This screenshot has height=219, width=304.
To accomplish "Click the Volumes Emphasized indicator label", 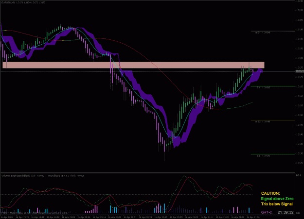I will tap(23, 176).
